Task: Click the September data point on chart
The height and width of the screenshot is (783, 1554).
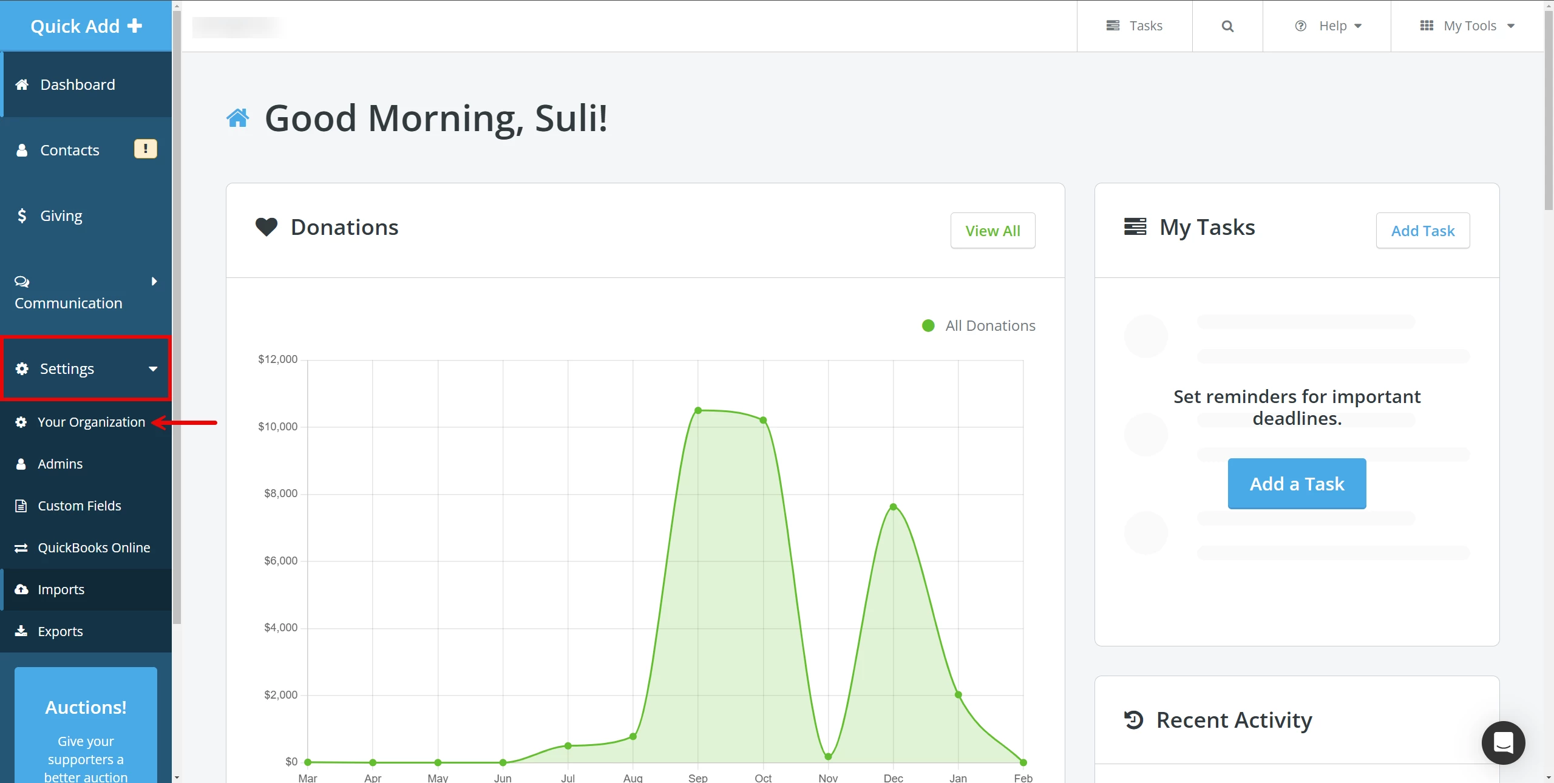Action: tap(698, 411)
